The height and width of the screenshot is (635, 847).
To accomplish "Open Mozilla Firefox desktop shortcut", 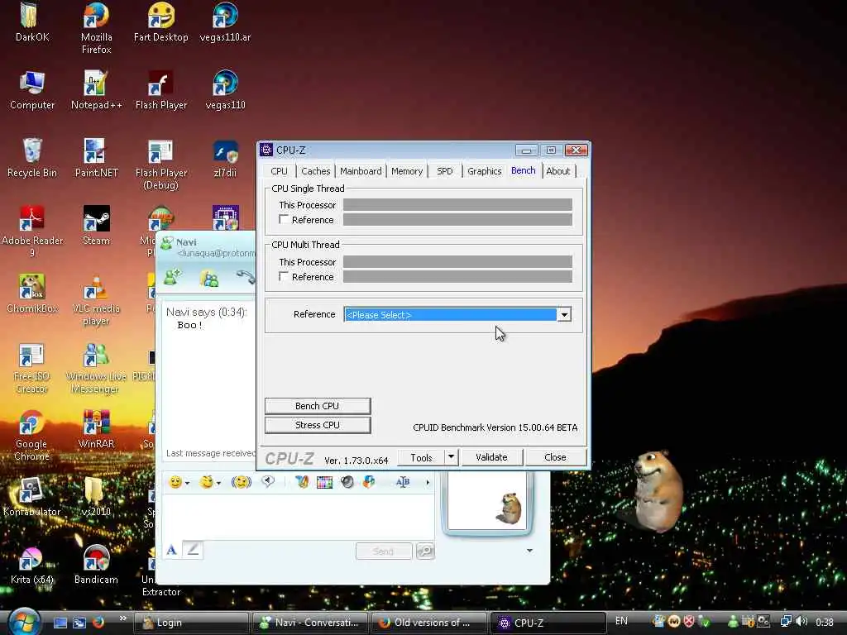I will tap(96, 27).
